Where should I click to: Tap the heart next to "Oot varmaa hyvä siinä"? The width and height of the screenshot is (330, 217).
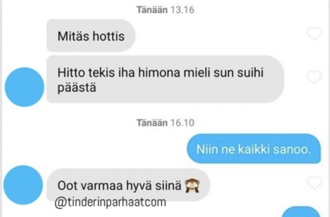(x=314, y=183)
